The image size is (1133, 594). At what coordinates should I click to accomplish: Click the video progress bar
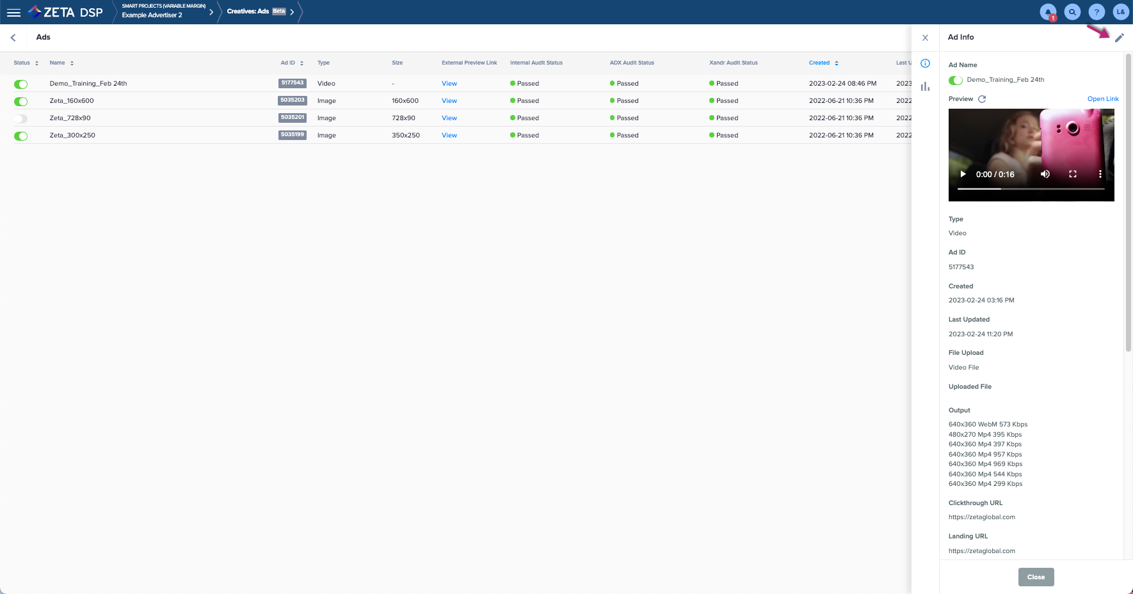[1031, 189]
